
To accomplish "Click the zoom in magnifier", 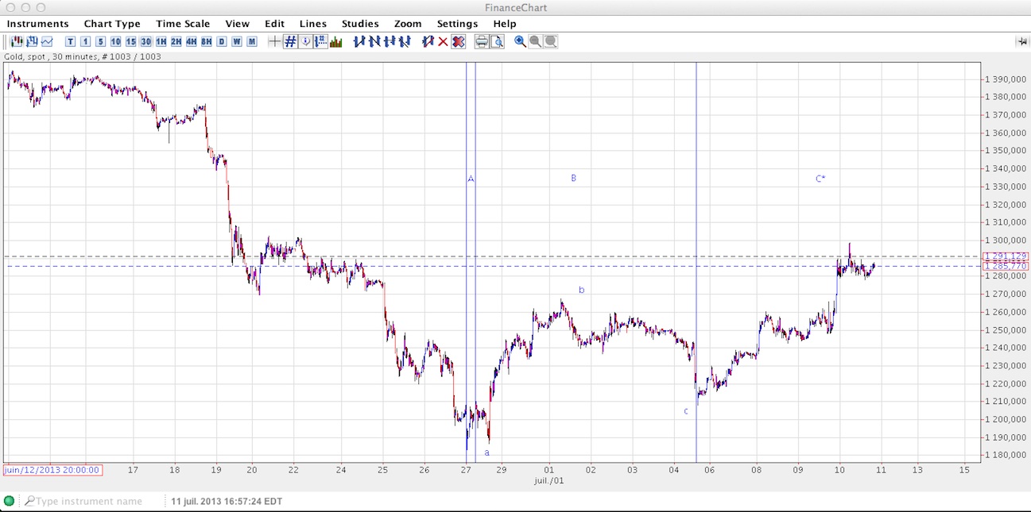I will tap(520, 41).
